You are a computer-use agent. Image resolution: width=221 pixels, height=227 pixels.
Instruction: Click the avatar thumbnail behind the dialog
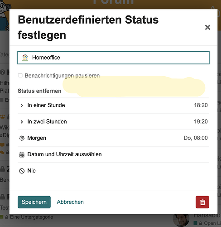181,221
